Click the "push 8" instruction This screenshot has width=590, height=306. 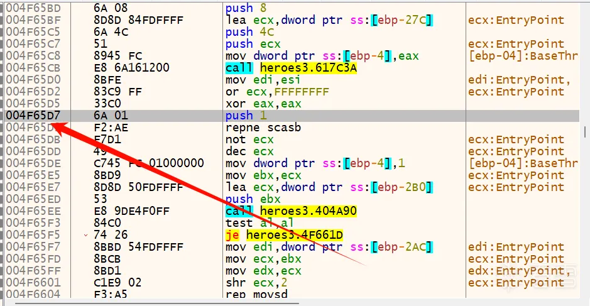(x=246, y=8)
